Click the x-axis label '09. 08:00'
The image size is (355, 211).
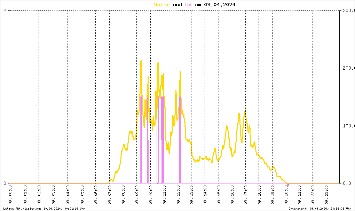tap(124, 195)
